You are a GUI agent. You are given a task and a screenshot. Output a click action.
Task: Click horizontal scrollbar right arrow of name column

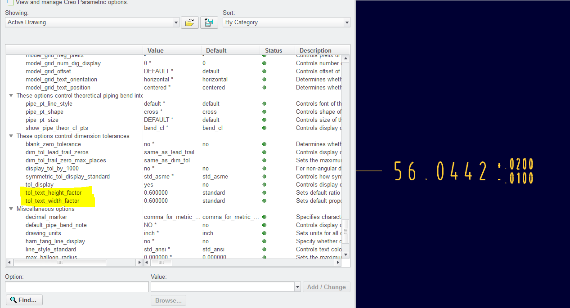point(139,262)
